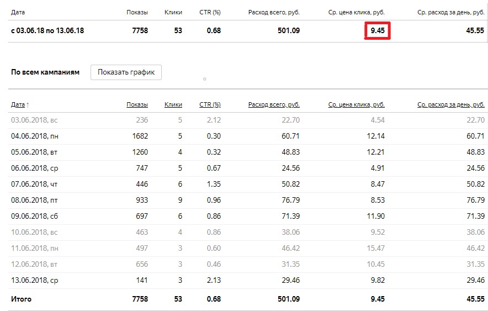Select the 10.06.2018, вс date row
The width and height of the screenshot is (488, 311).
[x=248, y=232]
